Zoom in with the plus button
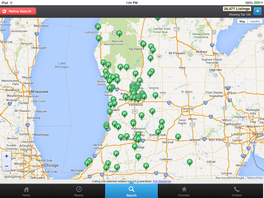The height and width of the screenshot is (198, 264). coord(7,156)
